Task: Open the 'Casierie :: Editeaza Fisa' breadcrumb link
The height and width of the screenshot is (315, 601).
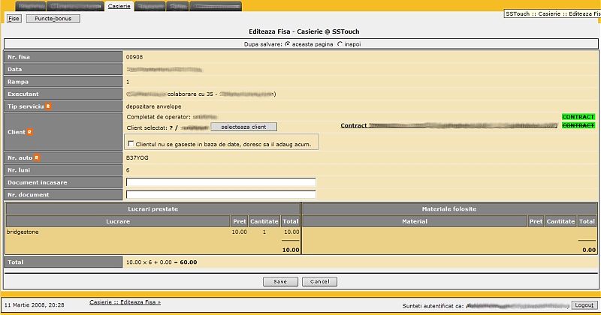Action: (x=125, y=302)
